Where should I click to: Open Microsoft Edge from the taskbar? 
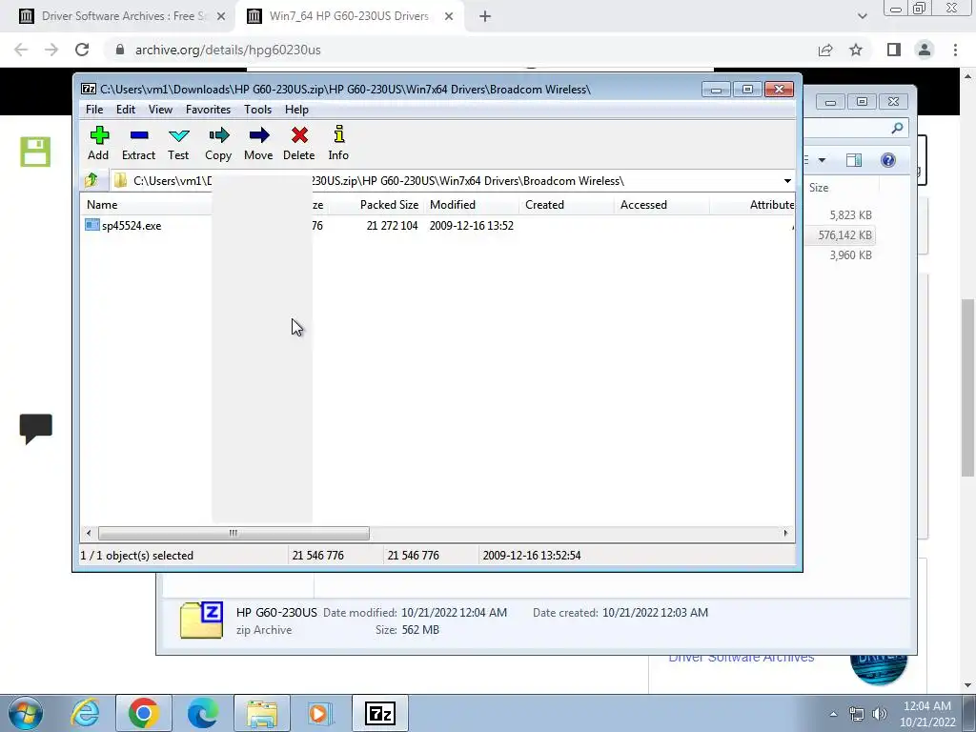202,713
